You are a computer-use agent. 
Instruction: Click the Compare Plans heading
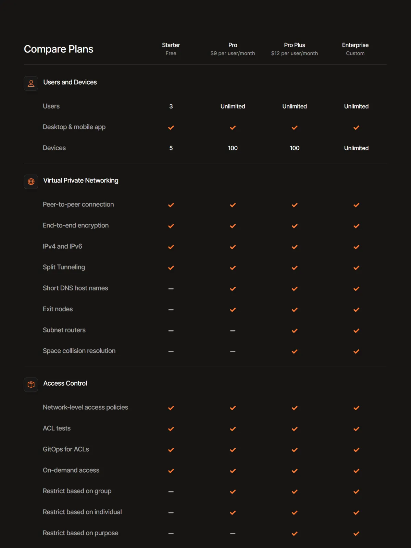click(59, 49)
